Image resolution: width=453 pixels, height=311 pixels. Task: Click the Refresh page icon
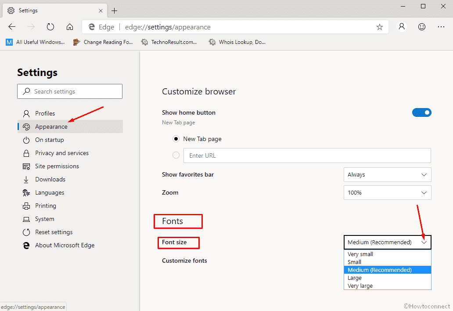[x=50, y=27]
